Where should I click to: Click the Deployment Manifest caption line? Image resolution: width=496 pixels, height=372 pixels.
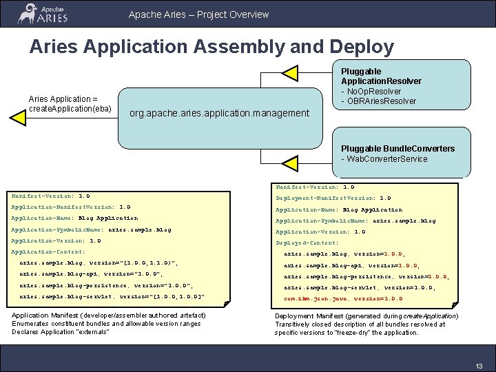[x=366, y=316]
